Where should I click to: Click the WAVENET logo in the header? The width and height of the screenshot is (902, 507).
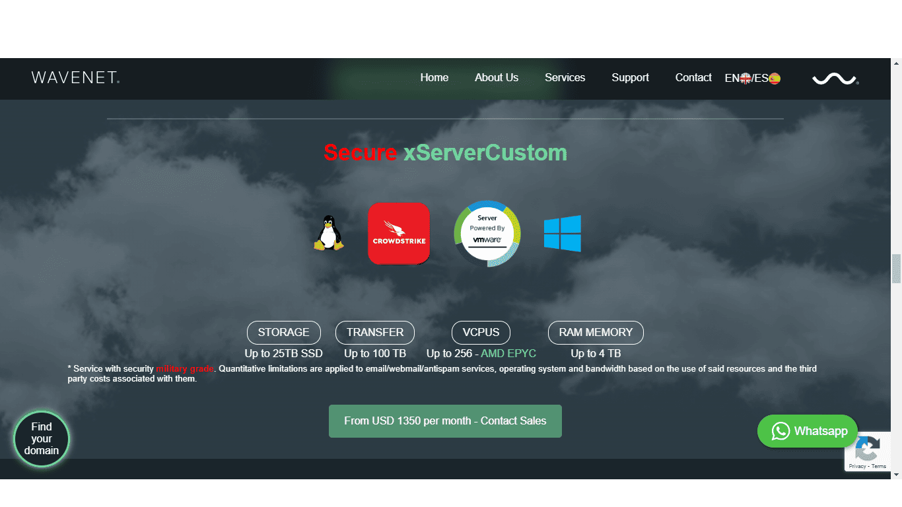click(75, 77)
